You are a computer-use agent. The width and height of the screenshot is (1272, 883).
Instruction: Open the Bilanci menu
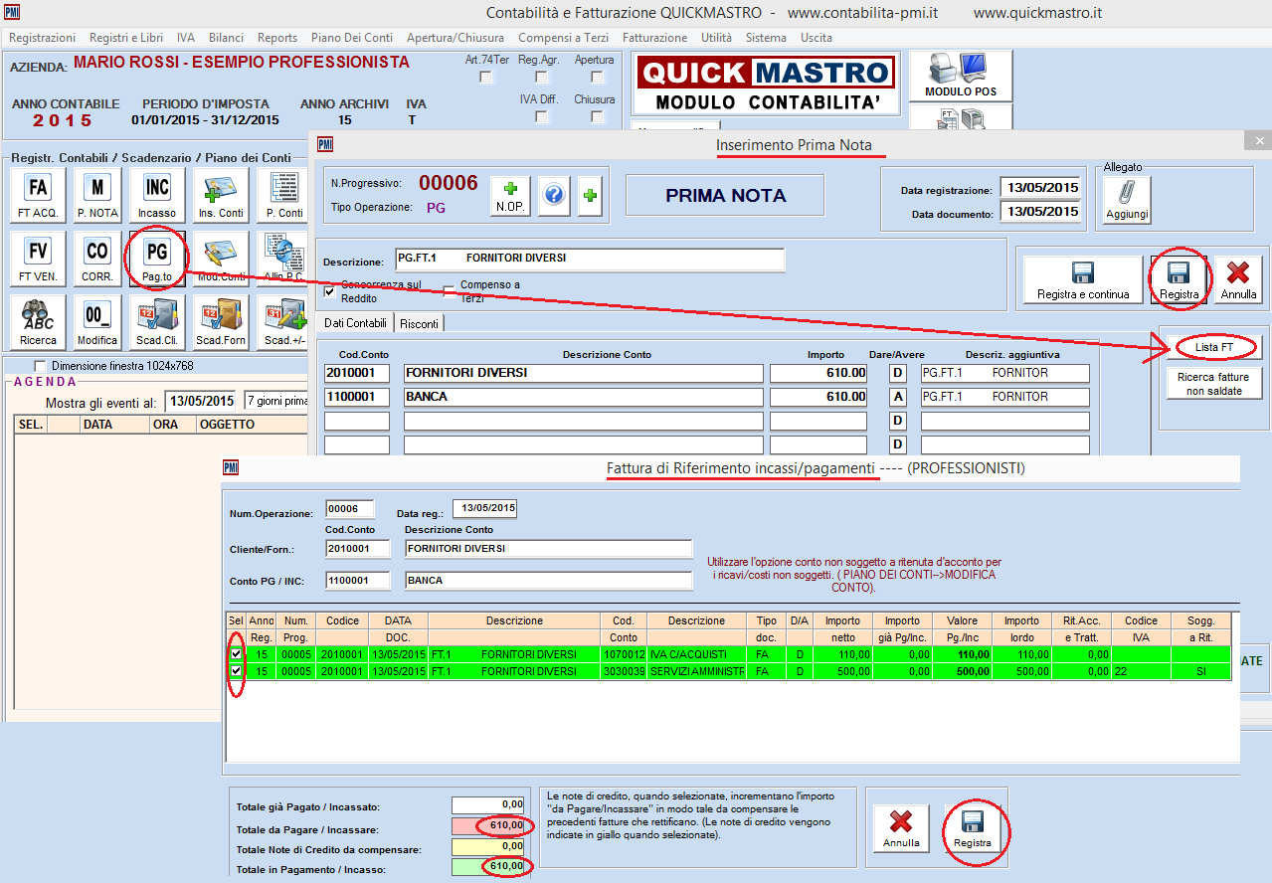[x=226, y=37]
